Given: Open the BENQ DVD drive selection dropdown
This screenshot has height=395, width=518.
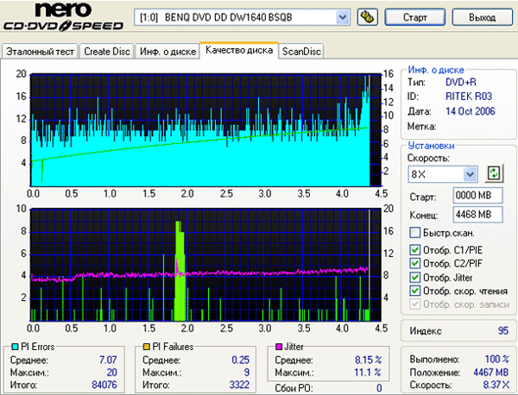Looking at the screenshot, I should pos(342,17).
